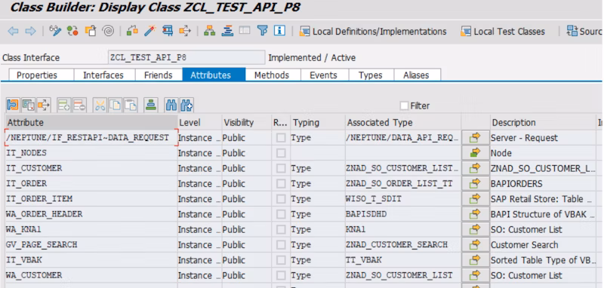The height and width of the screenshot is (288, 604).
Task: Click the Copy icon in attribute toolbar
Action: (116, 105)
